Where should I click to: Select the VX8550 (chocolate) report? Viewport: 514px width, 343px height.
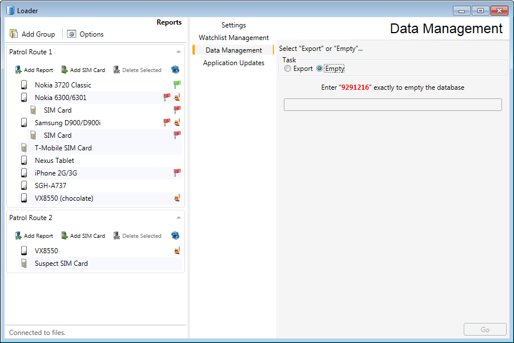point(64,198)
